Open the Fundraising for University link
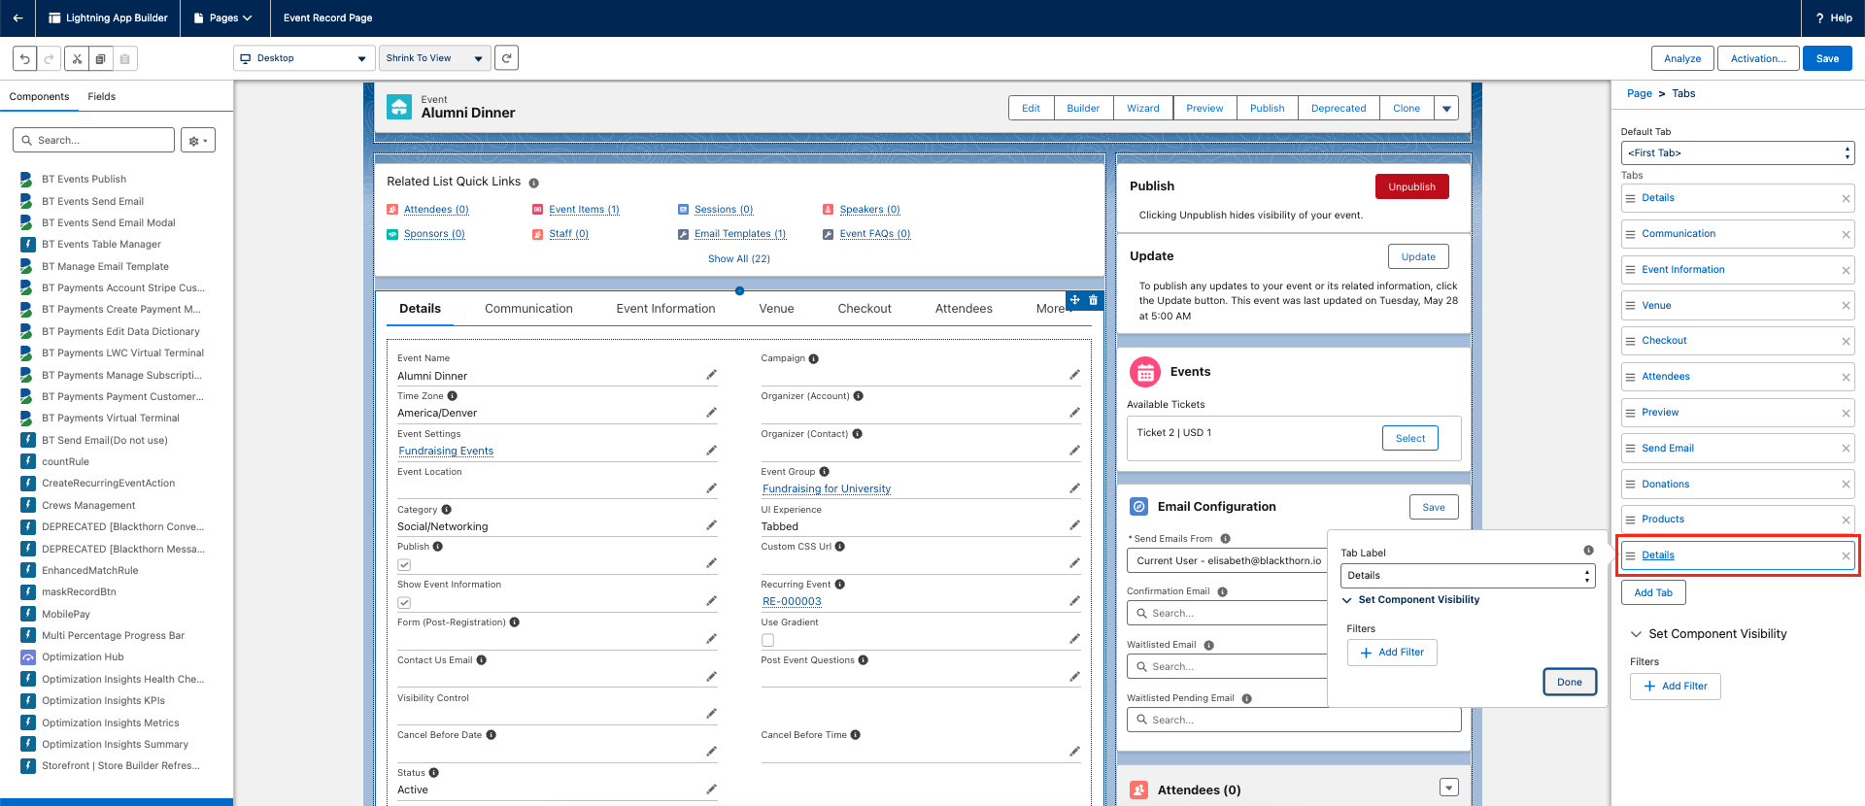The image size is (1865, 806). (827, 488)
